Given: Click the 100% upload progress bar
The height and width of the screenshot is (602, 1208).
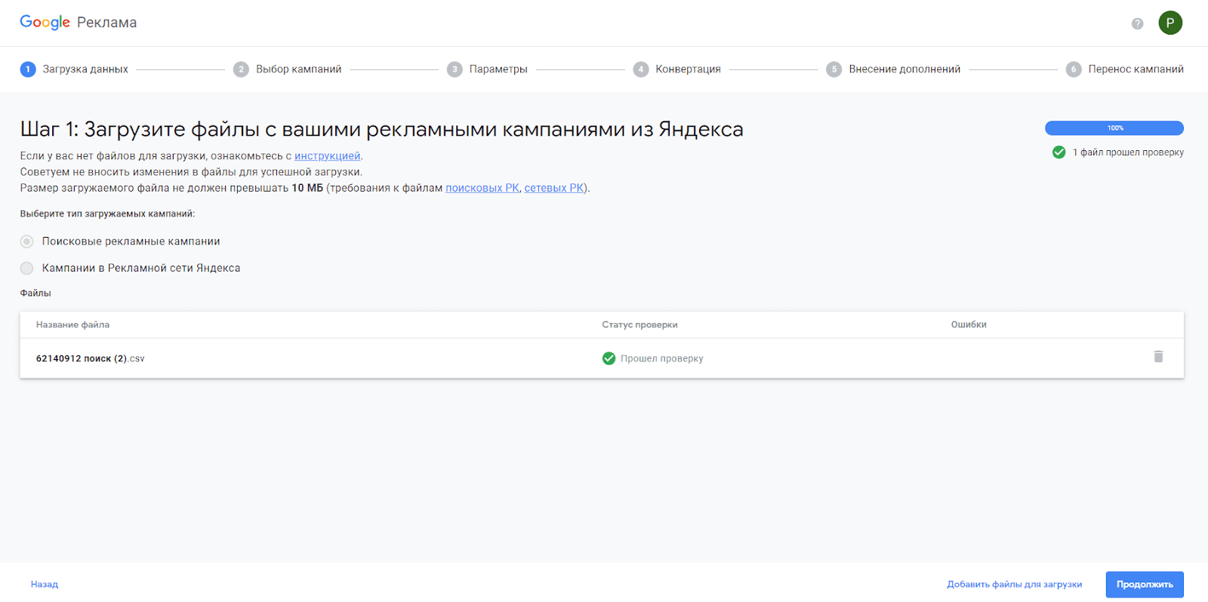Looking at the screenshot, I should click(1114, 128).
